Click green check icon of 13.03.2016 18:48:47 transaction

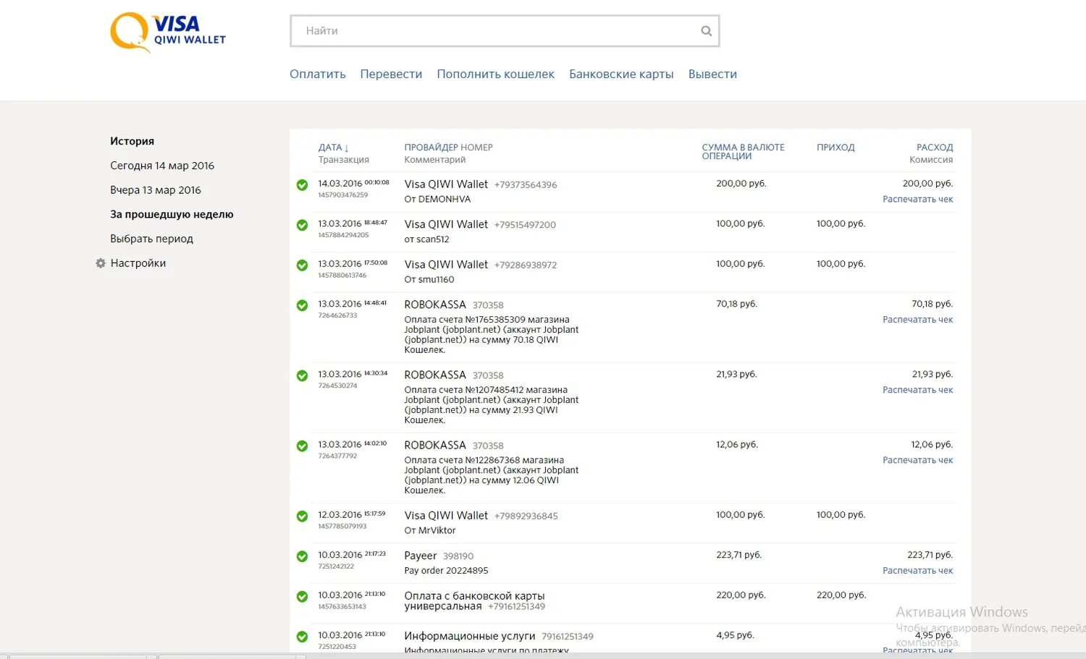click(303, 225)
